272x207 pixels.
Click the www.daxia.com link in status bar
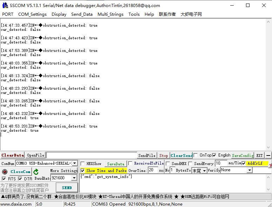[x=16, y=204]
